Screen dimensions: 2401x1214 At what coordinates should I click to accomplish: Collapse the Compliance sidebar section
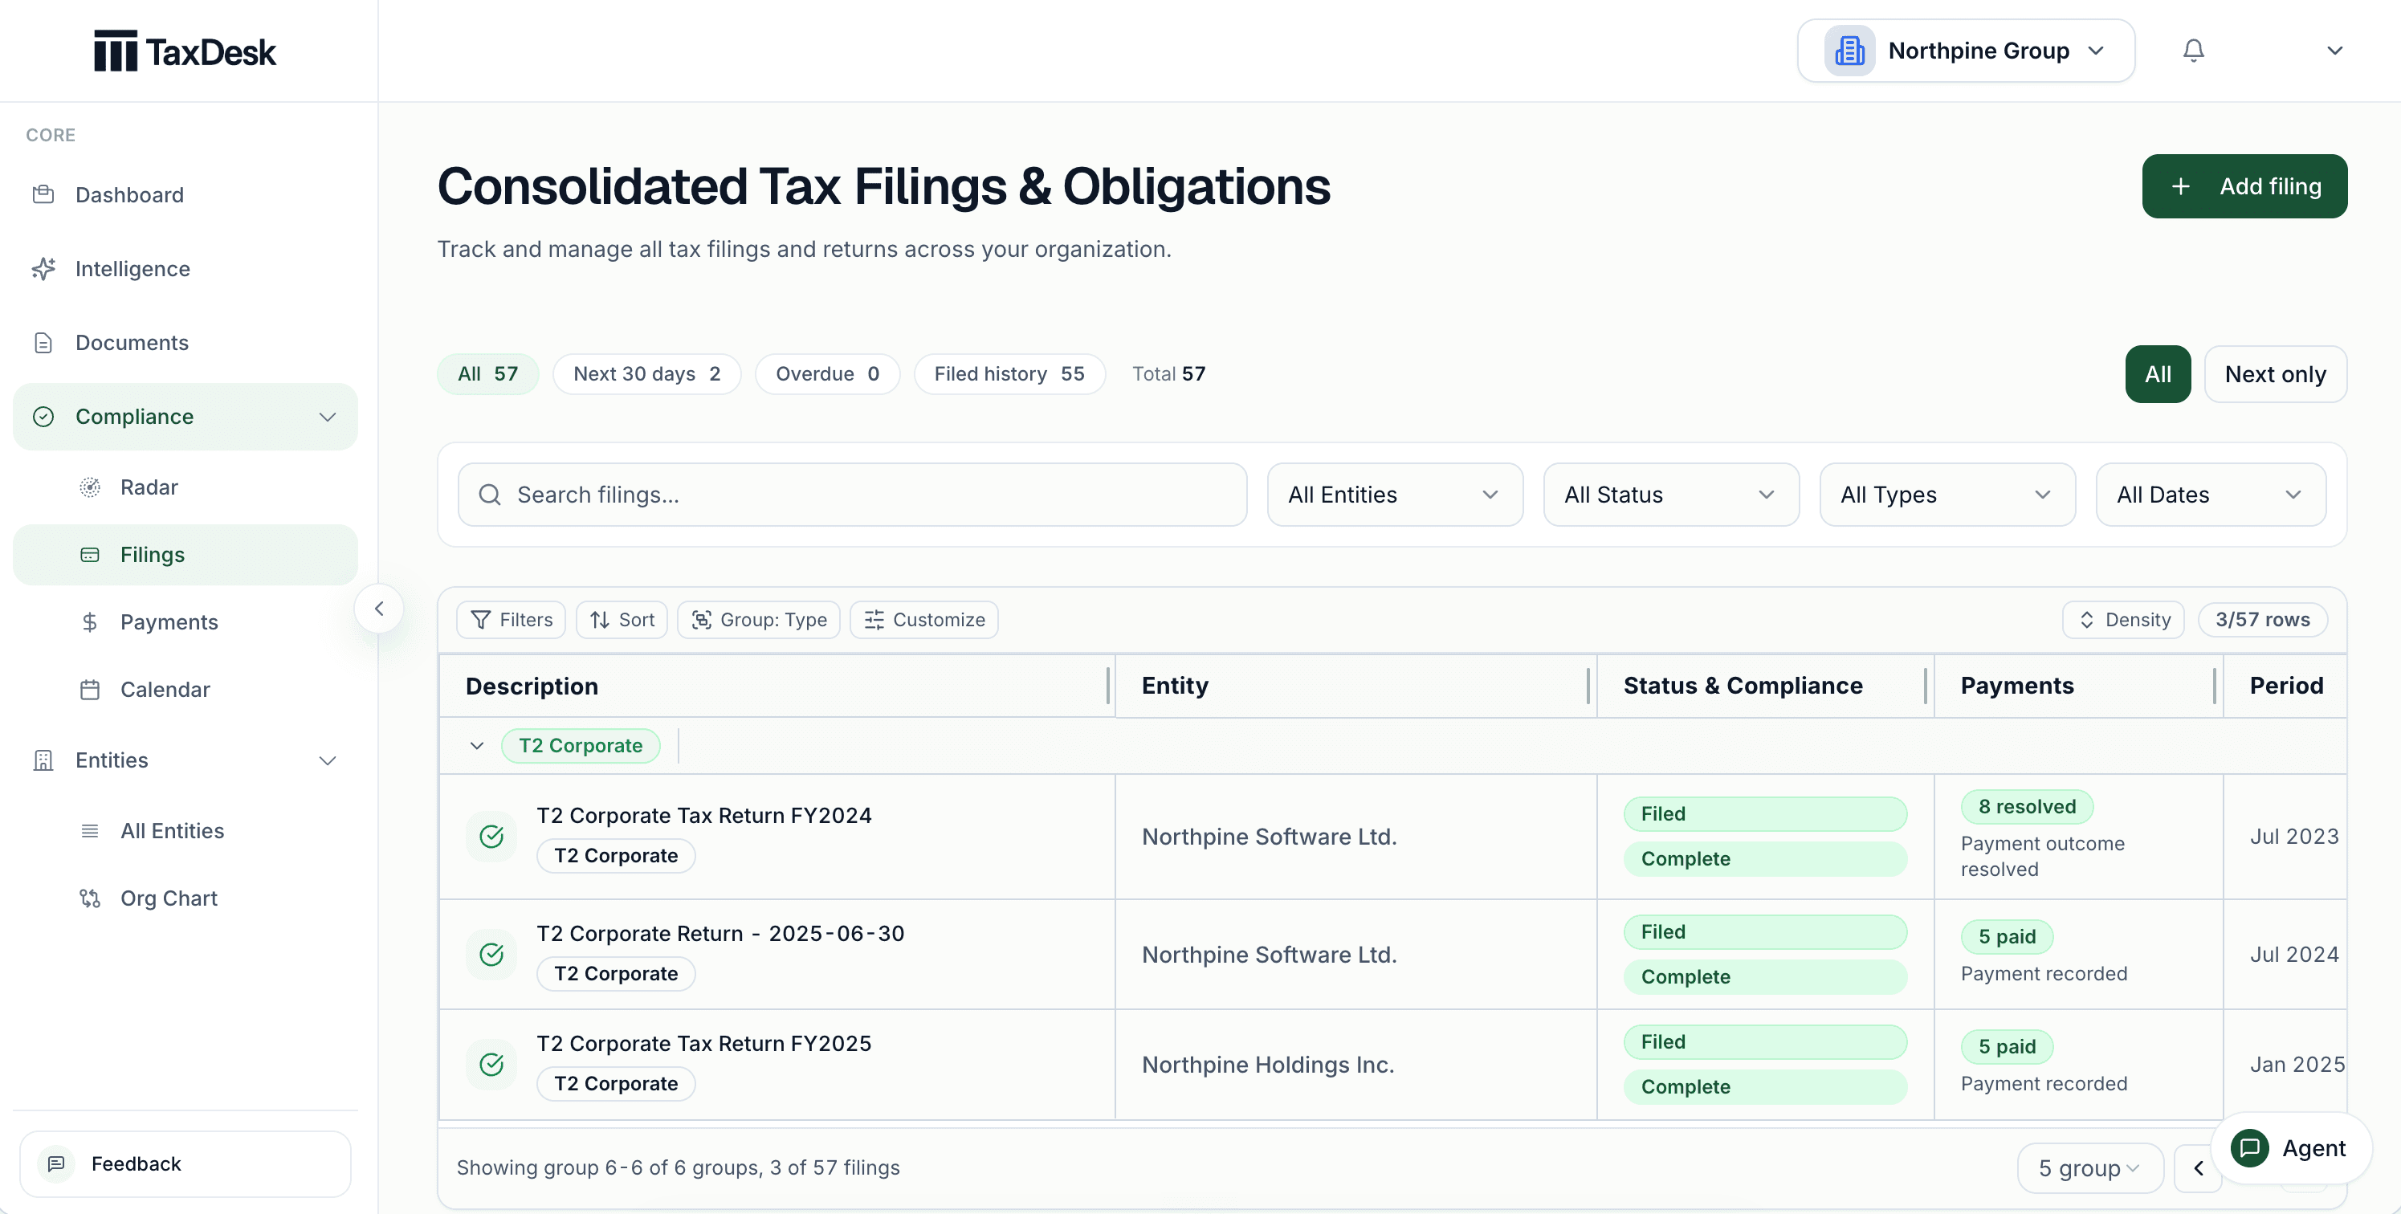tap(327, 417)
